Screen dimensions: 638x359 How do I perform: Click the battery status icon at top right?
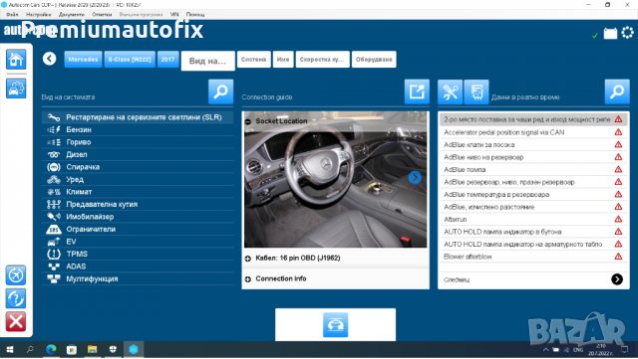pos(610,33)
